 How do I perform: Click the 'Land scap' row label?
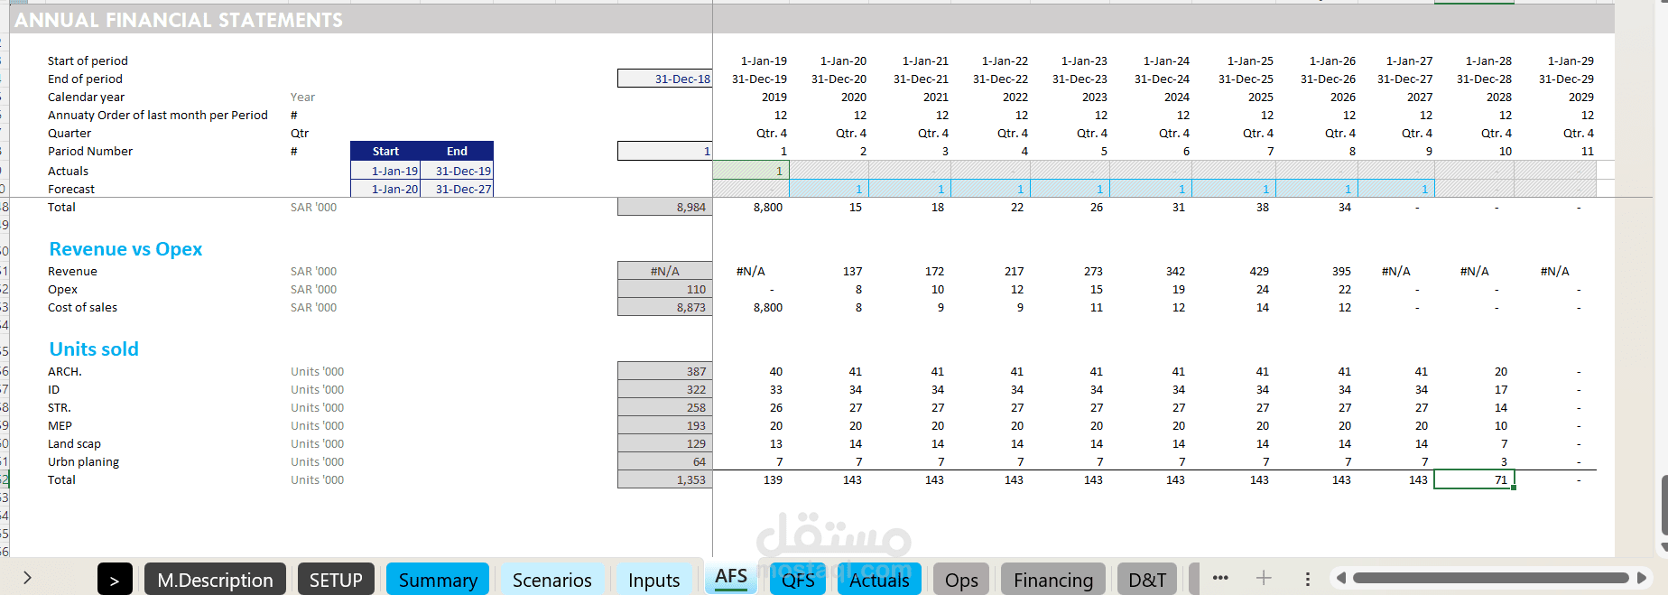(74, 443)
